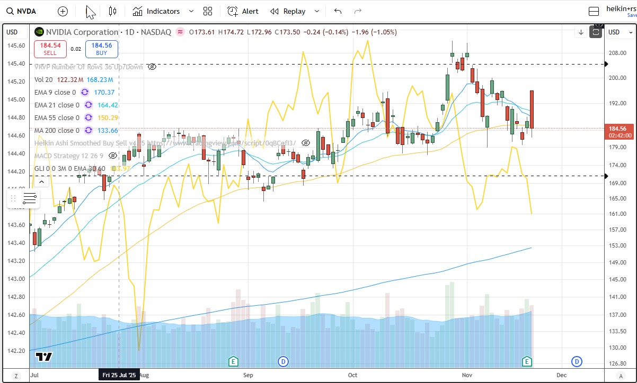Show the hidden VRVP indicator via eye icon
Screen dimensions: 637x383
tap(152, 67)
